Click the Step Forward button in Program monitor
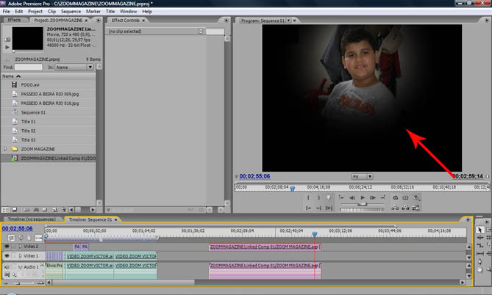 coord(374,198)
